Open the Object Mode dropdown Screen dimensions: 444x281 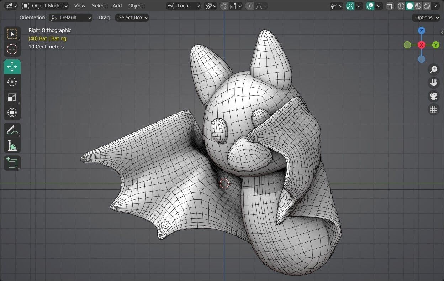[x=45, y=6]
